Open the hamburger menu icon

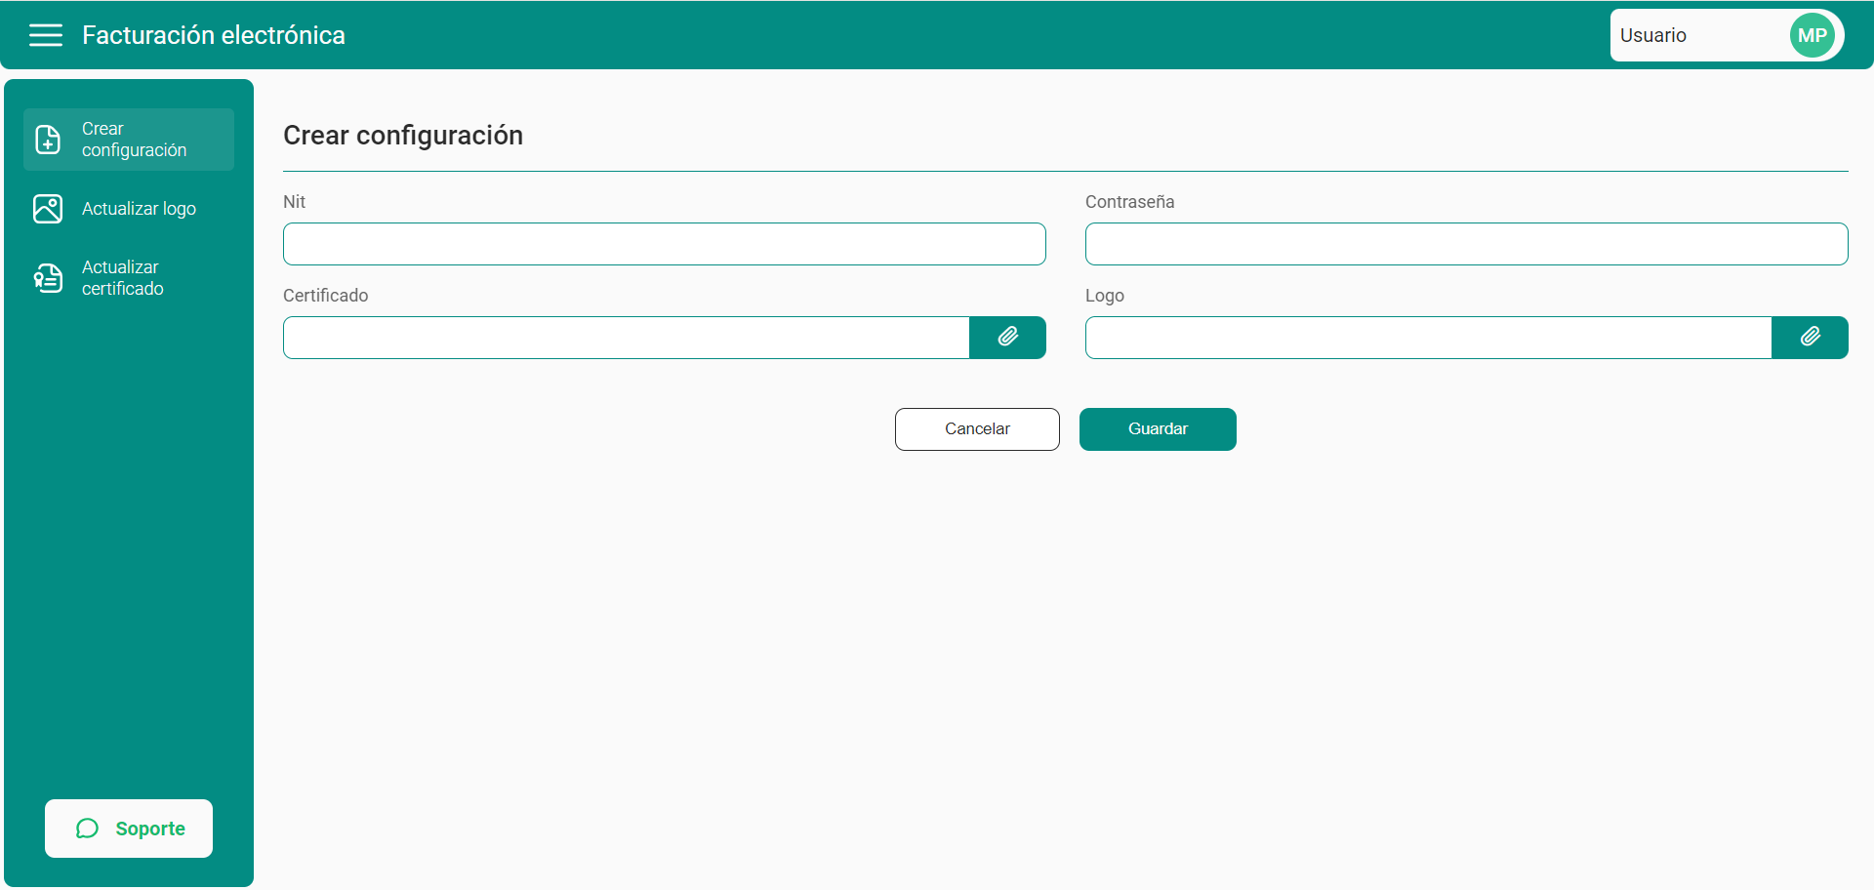tap(46, 36)
